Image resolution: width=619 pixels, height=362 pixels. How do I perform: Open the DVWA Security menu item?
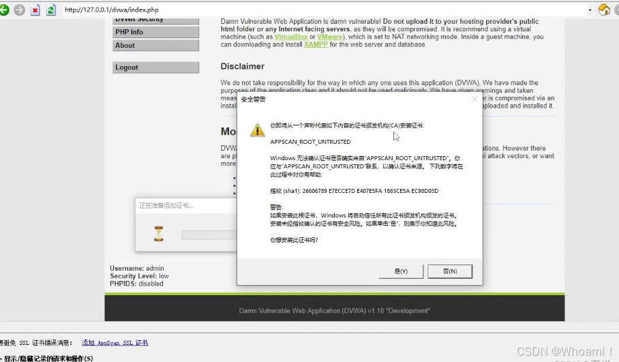click(x=155, y=20)
